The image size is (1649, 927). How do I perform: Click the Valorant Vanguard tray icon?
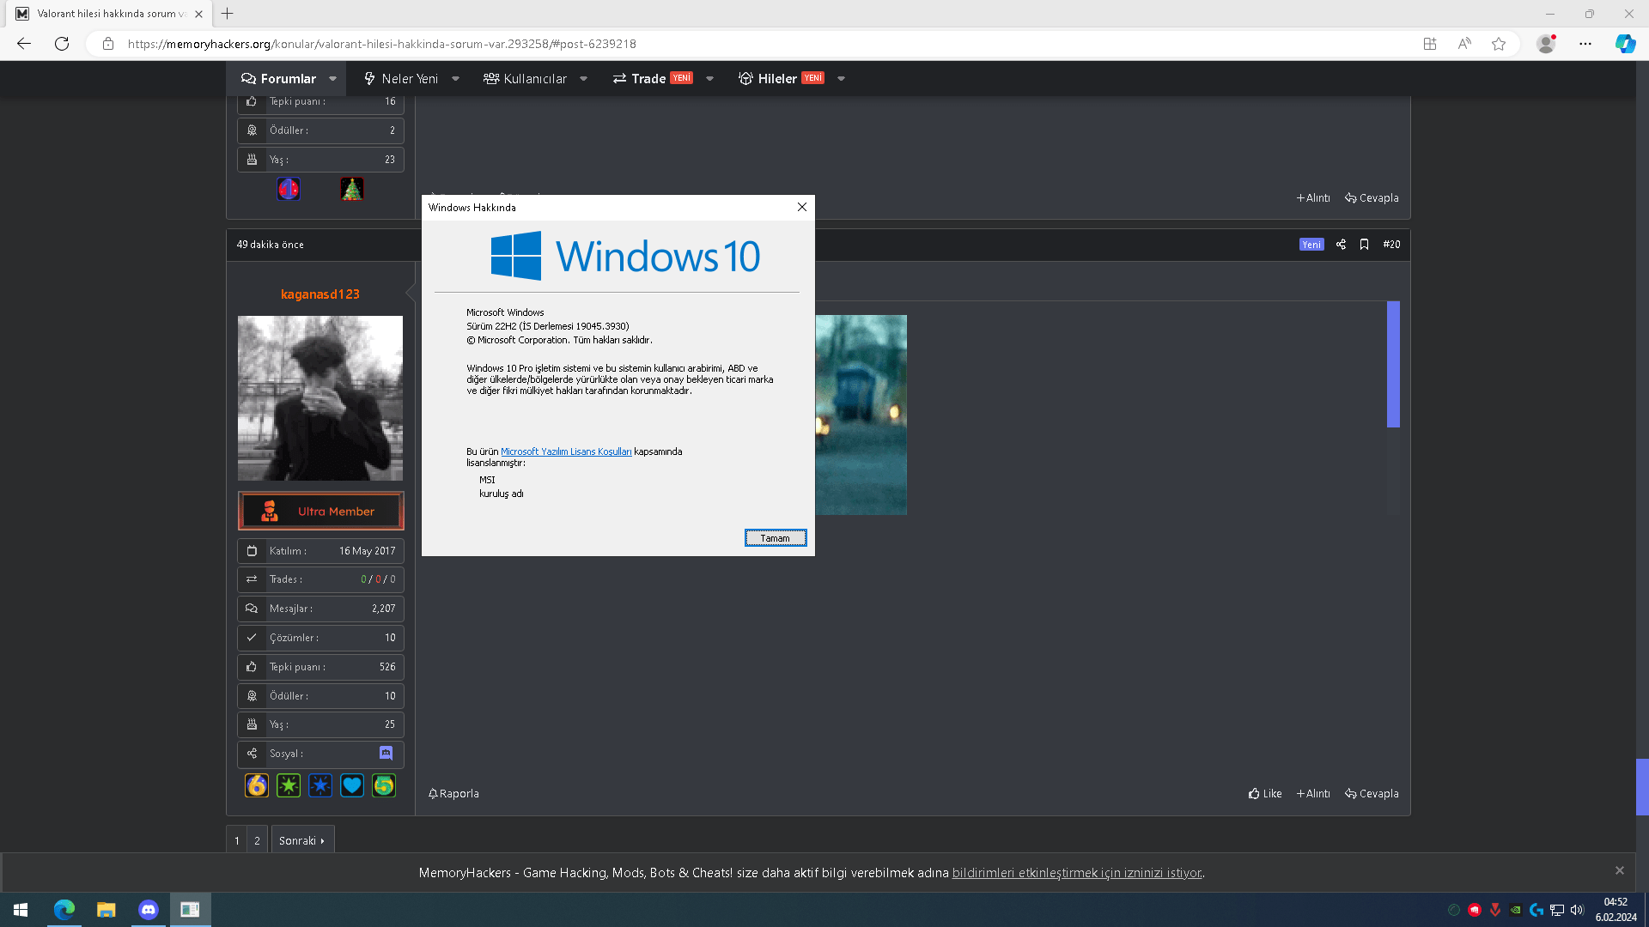click(x=1495, y=910)
